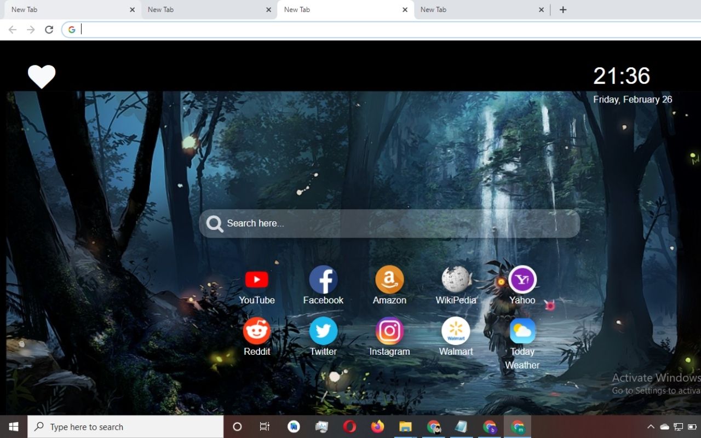
Task: Click the 'WikiPedia' label text
Action: click(456, 300)
